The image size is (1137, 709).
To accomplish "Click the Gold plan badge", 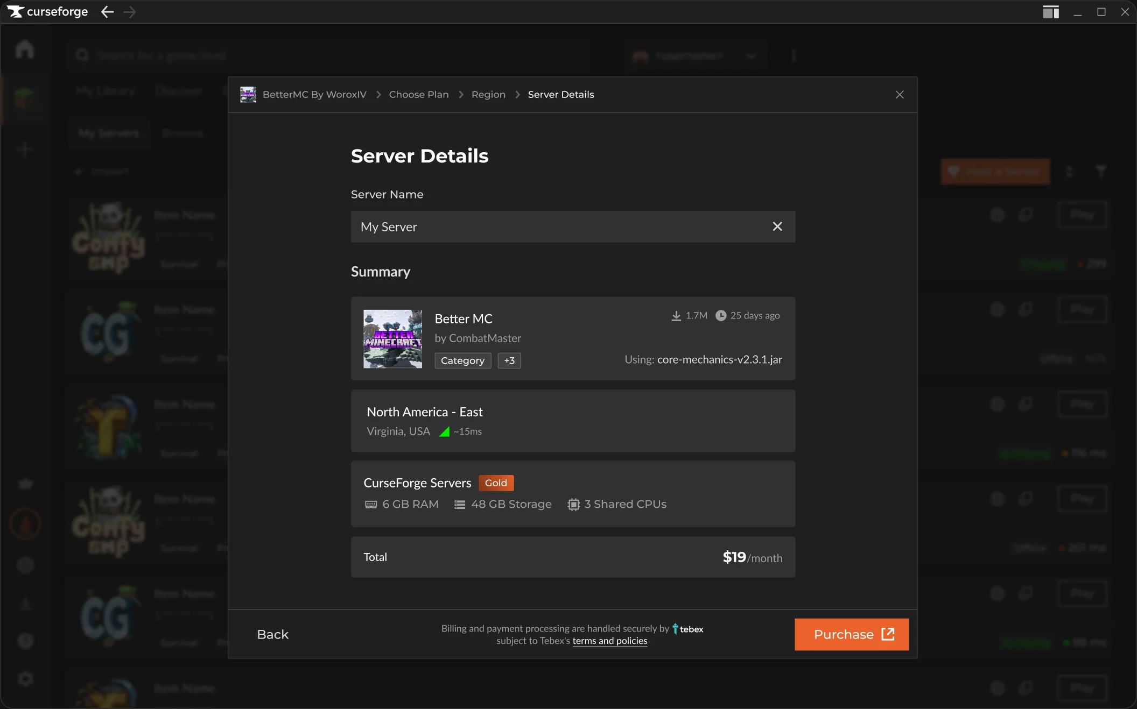I will pyautogui.click(x=496, y=483).
